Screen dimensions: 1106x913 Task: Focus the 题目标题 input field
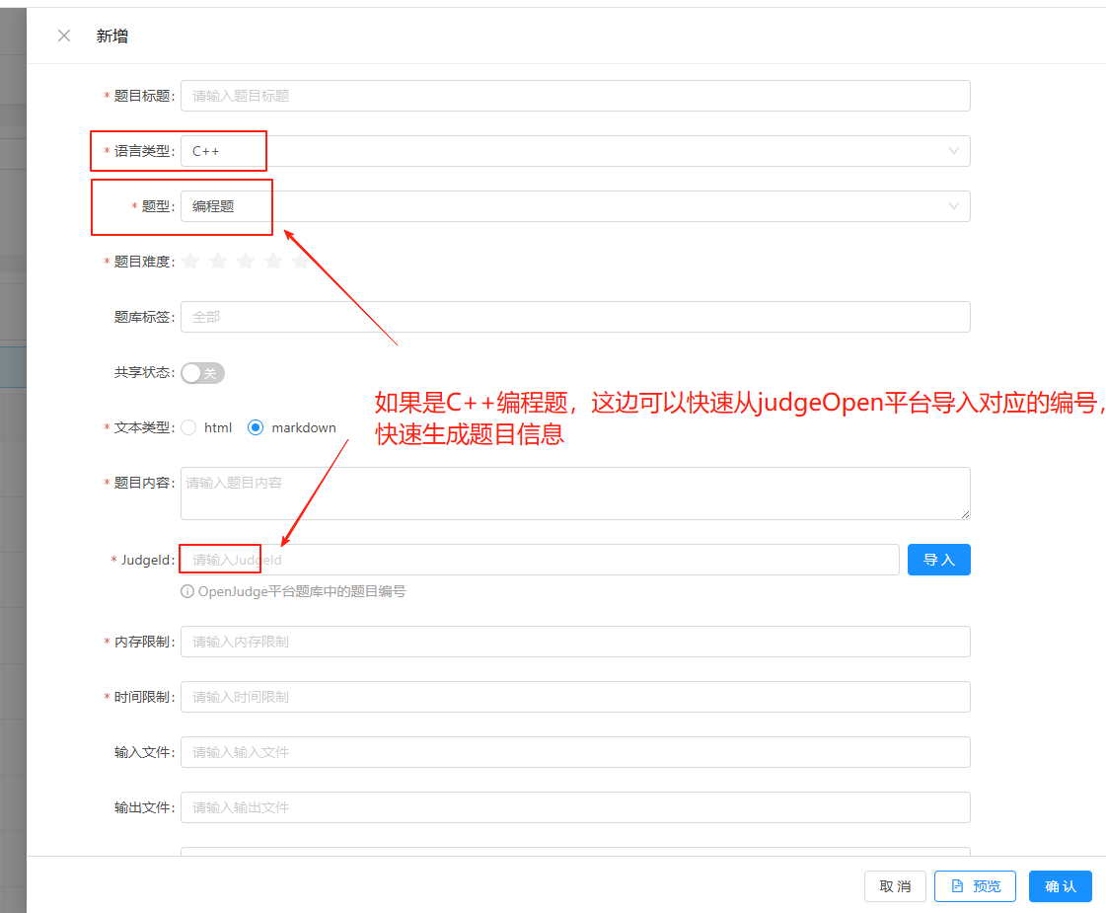(574, 96)
